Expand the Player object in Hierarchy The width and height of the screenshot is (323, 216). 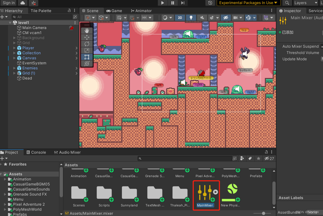(14, 48)
